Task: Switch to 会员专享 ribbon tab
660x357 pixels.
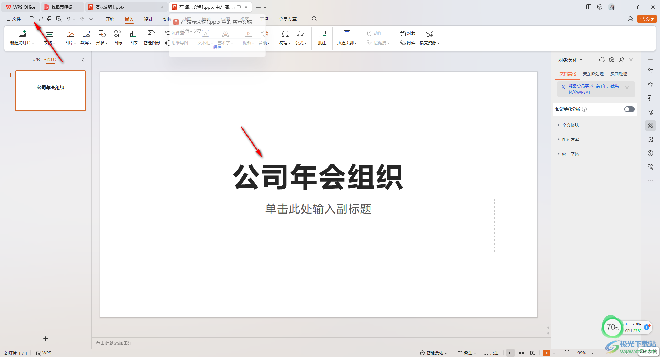Action: tap(288, 19)
